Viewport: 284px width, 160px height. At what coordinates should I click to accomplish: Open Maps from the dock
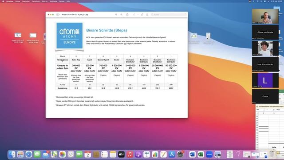point(54,154)
